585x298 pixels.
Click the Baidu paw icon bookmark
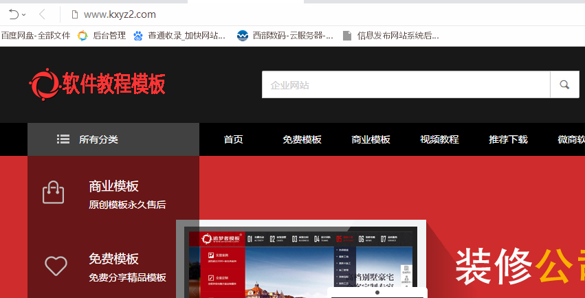click(x=138, y=36)
